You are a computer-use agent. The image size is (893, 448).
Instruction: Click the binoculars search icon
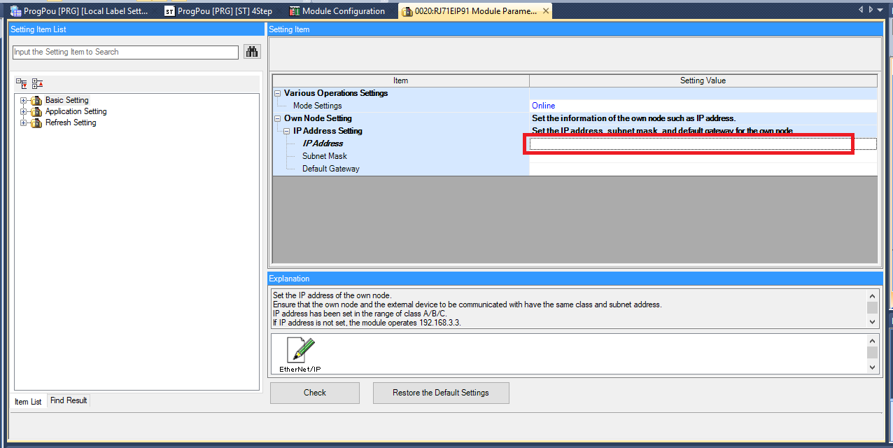[x=251, y=52]
